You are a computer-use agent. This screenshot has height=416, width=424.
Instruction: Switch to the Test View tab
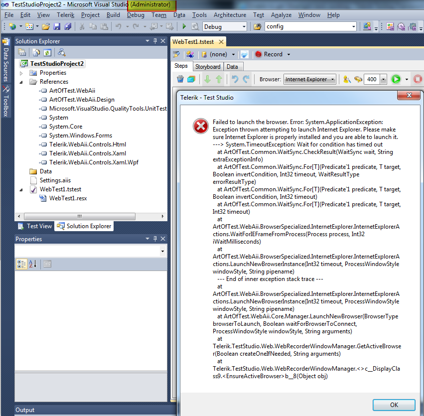(x=35, y=226)
